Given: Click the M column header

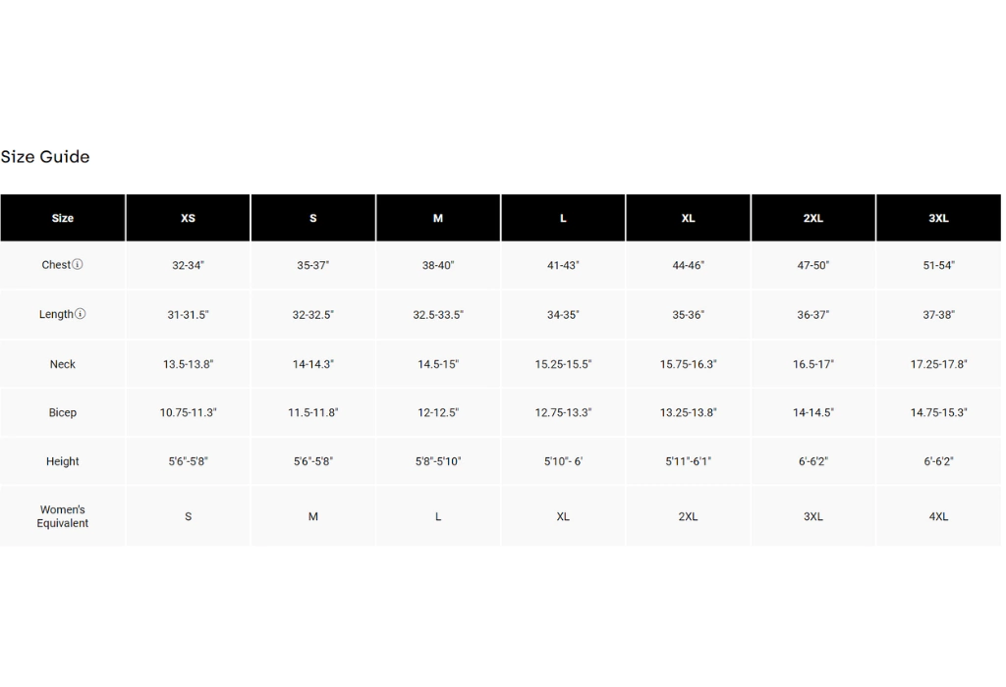Looking at the screenshot, I should [438, 218].
